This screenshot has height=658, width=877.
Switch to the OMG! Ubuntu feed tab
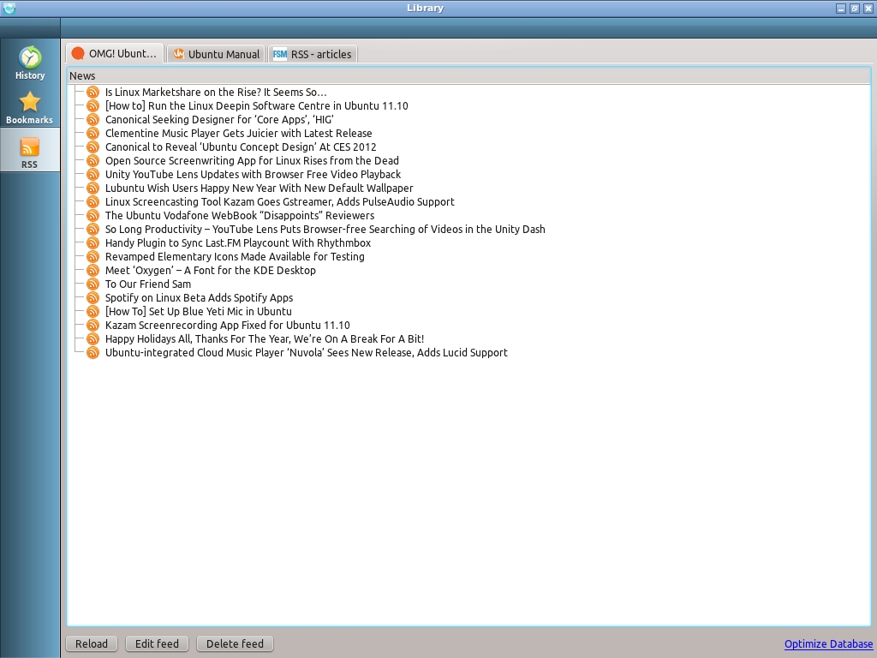click(115, 54)
